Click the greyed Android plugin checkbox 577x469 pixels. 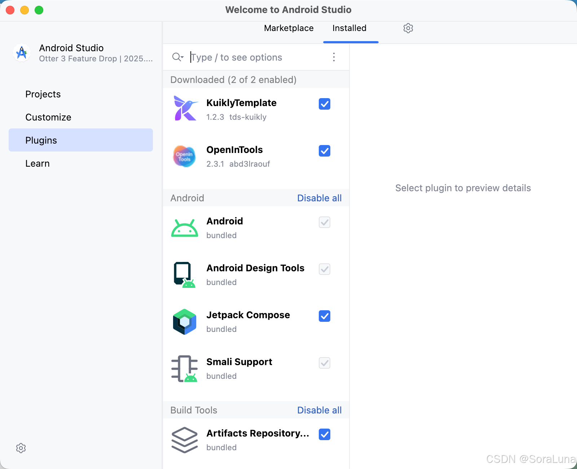click(325, 222)
